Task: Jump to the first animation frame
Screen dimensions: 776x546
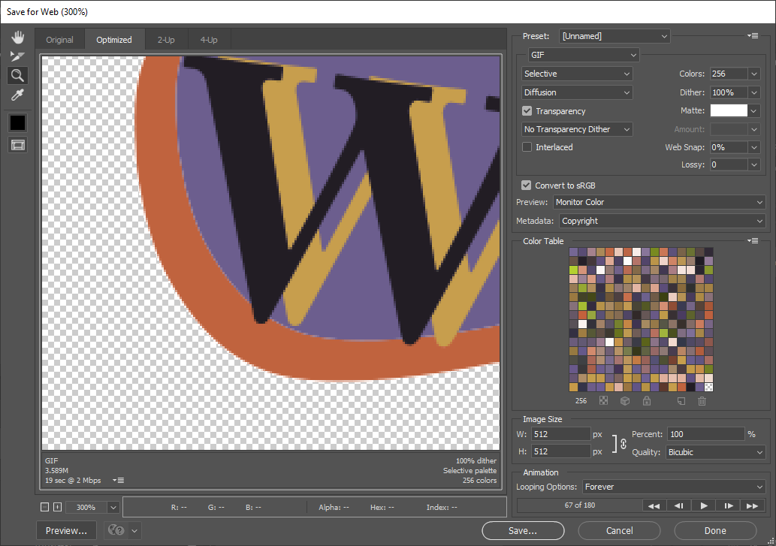Action: click(x=654, y=505)
